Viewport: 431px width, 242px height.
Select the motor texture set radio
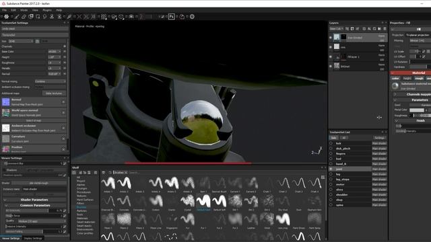(331, 184)
